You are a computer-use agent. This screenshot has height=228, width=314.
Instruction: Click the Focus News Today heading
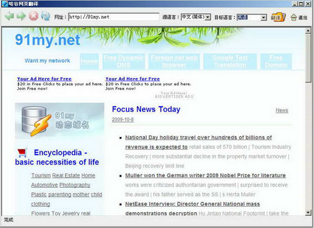click(146, 109)
